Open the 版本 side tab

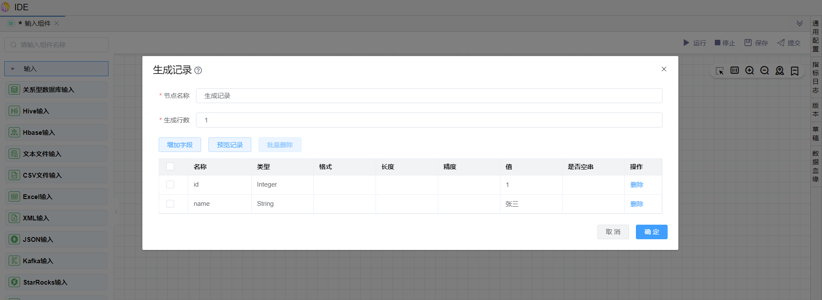[x=816, y=110]
